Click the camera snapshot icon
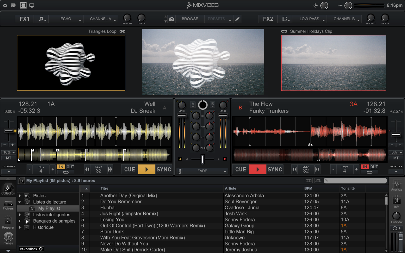 (x=171, y=19)
